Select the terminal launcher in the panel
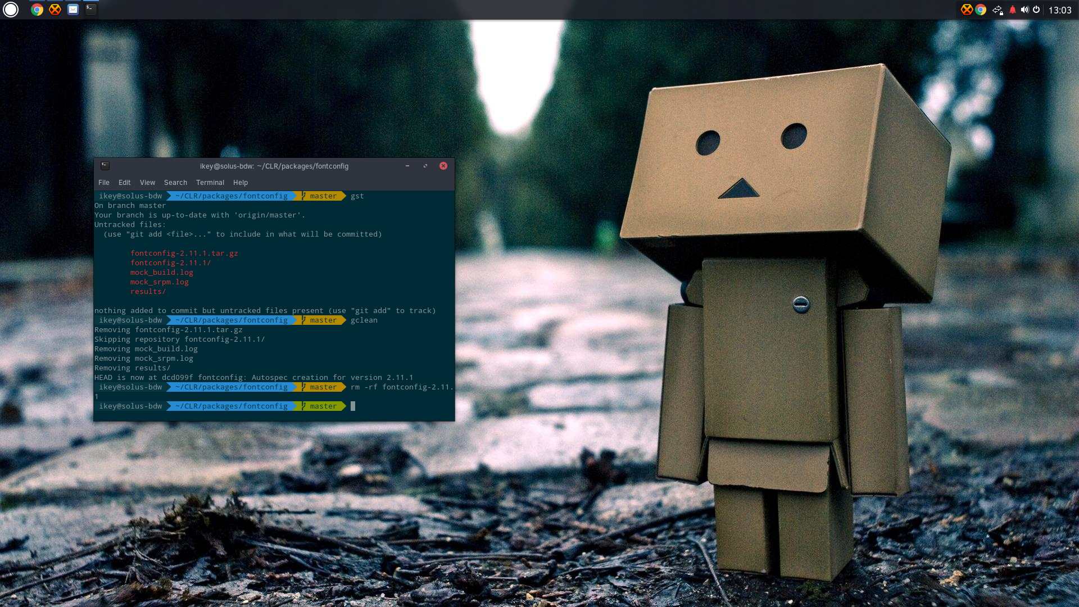Image resolution: width=1079 pixels, height=607 pixels. 90,10
